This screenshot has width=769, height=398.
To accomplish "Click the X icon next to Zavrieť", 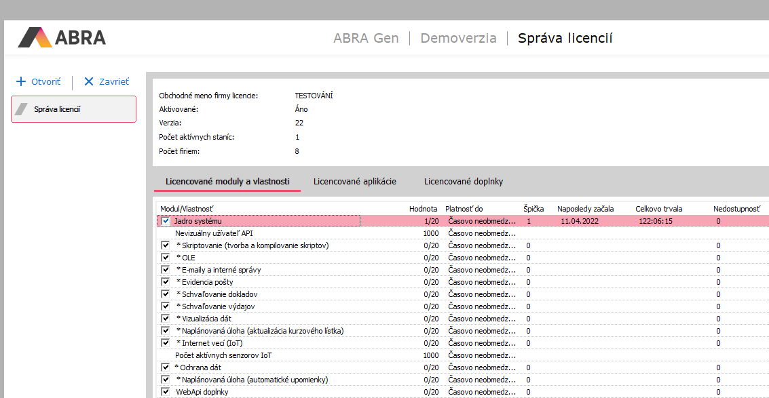I will pos(89,81).
